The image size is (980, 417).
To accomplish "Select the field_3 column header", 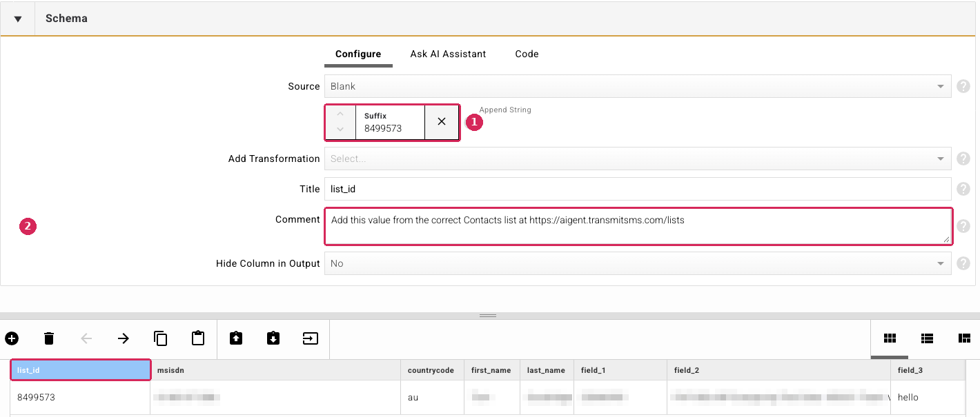I will click(x=928, y=370).
